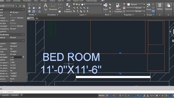Screen dimensions: 174x98
Task: Toggle grid display in status bar
Action: [x=107, y=96]
